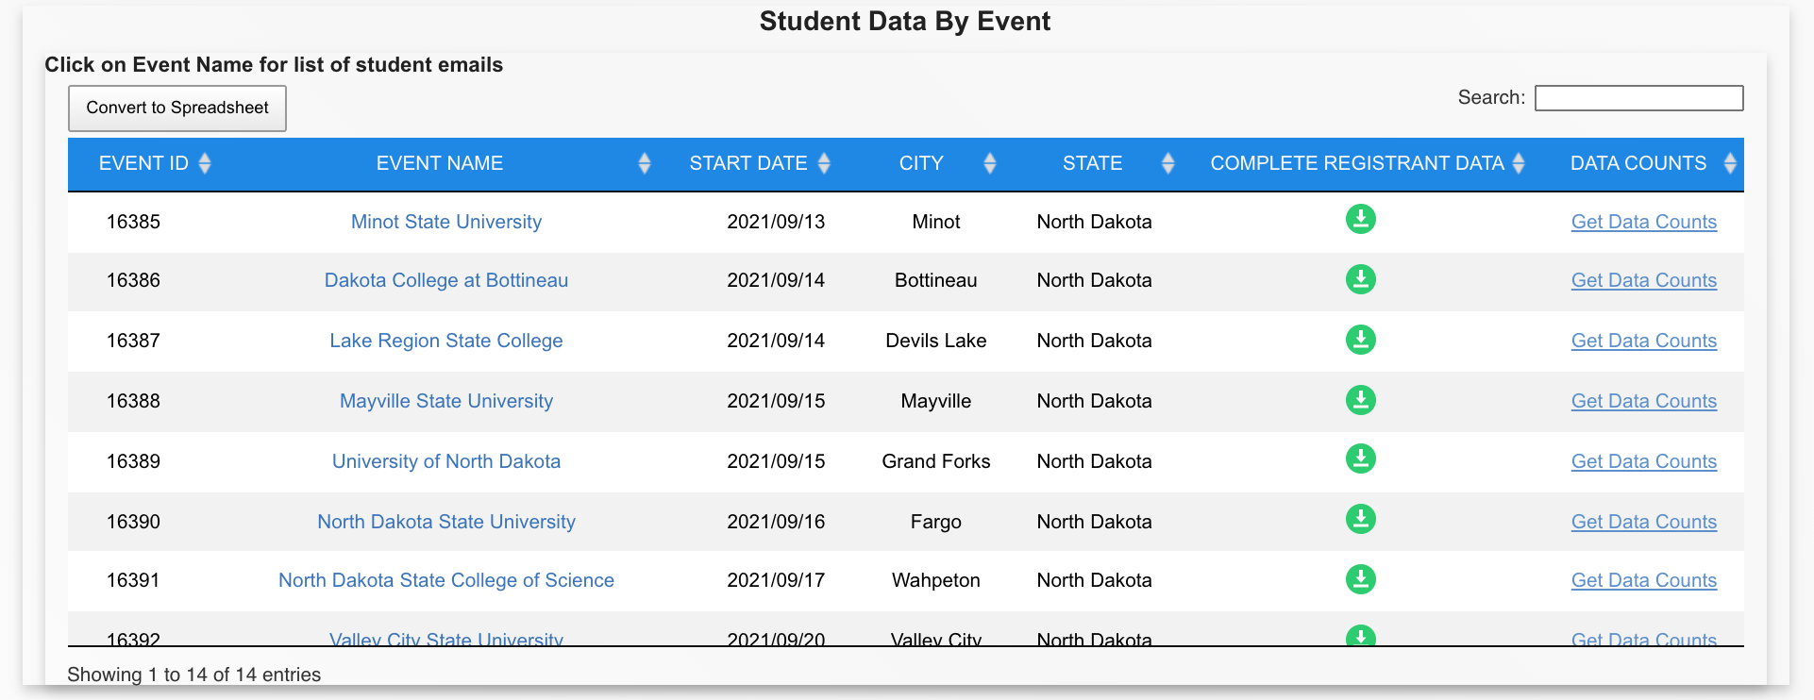The image size is (1814, 700).
Task: Click start date 2021/09/13
Action: [x=776, y=222]
